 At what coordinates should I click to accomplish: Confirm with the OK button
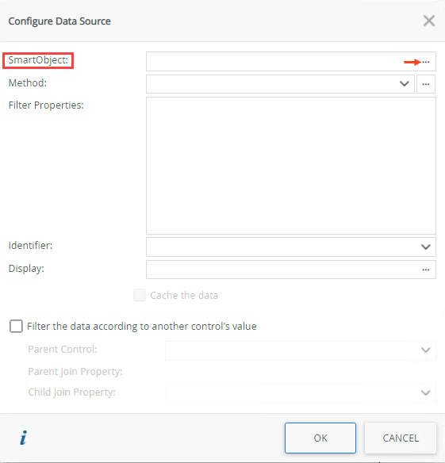(320, 438)
